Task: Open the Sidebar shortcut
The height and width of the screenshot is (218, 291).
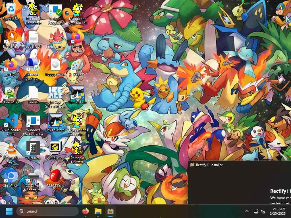Action: pos(33,95)
